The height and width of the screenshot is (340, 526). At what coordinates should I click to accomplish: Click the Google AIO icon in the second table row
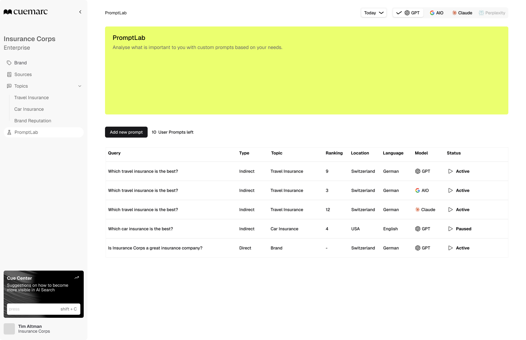418,190
